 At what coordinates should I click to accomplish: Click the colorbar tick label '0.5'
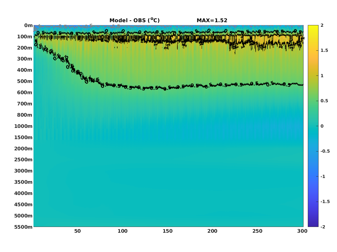click(x=324, y=101)
